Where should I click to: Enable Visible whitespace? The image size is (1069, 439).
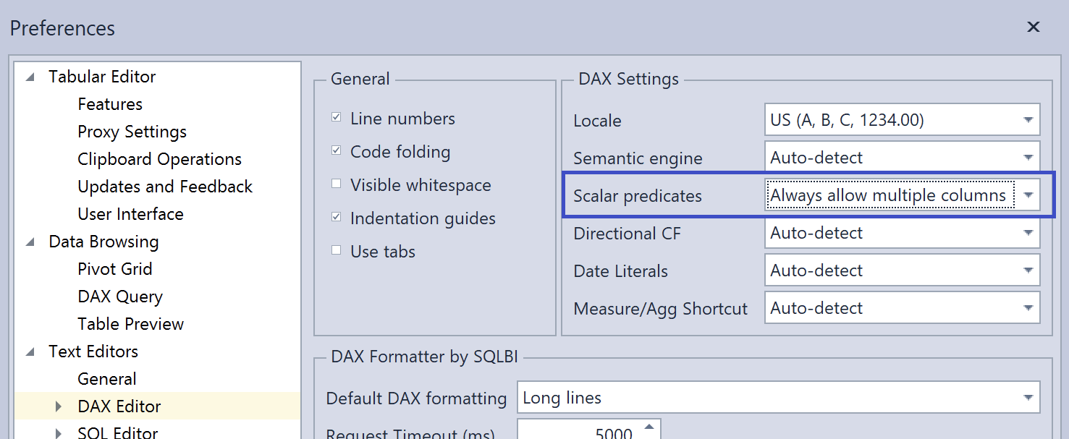click(x=336, y=184)
